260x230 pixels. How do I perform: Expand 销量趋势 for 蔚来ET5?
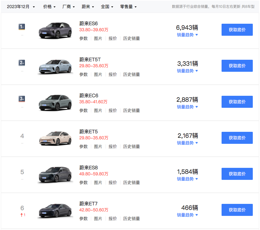187,143
